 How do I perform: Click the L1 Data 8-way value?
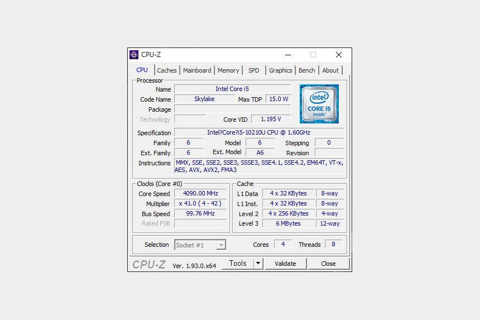(330, 193)
